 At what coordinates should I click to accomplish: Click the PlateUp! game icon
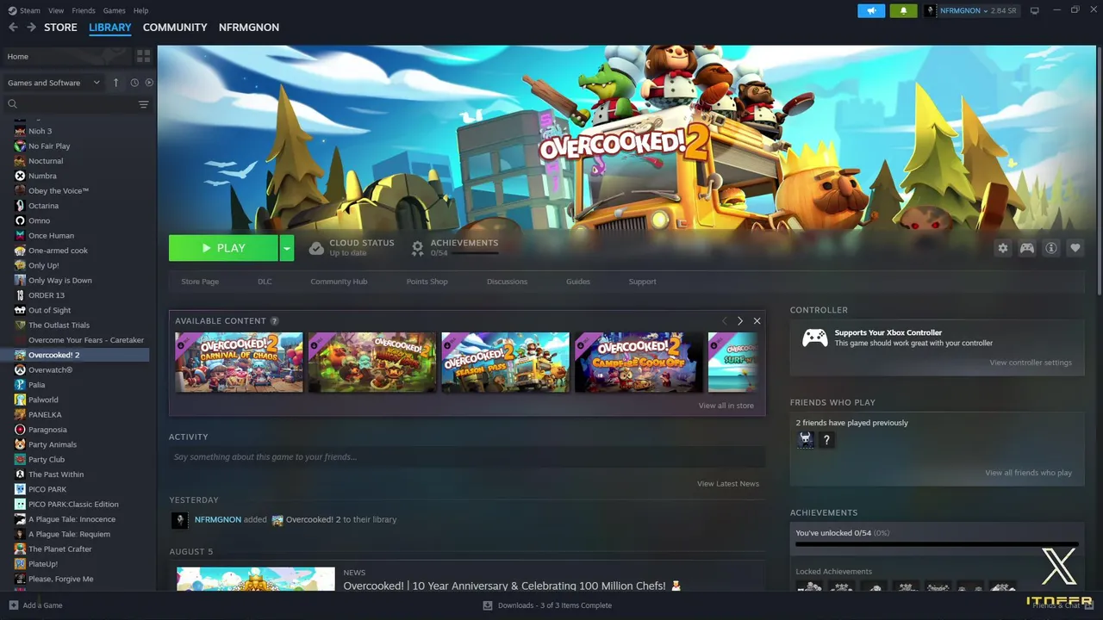click(x=20, y=564)
